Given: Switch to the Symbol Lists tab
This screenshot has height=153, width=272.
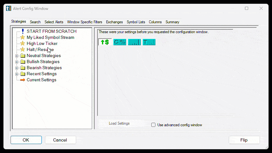Looking at the screenshot, I should [x=136, y=22].
